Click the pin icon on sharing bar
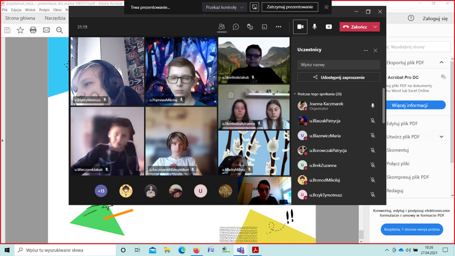The width and height of the screenshot is (455, 256). click(326, 7)
